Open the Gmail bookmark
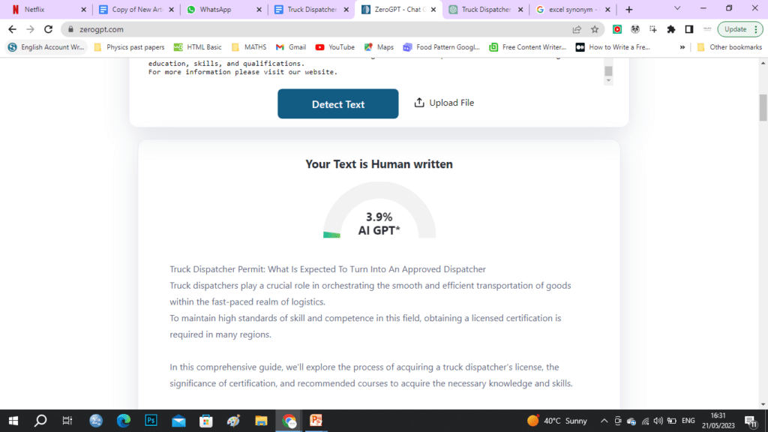768x432 pixels. [x=291, y=47]
